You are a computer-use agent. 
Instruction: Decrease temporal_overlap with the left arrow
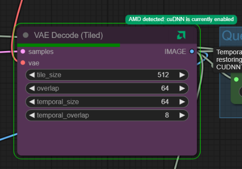[32, 115]
